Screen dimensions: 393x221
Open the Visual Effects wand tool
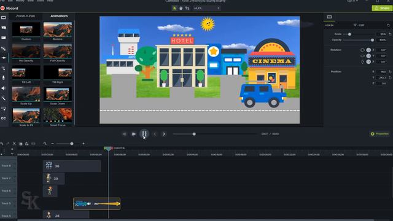pos(4,98)
